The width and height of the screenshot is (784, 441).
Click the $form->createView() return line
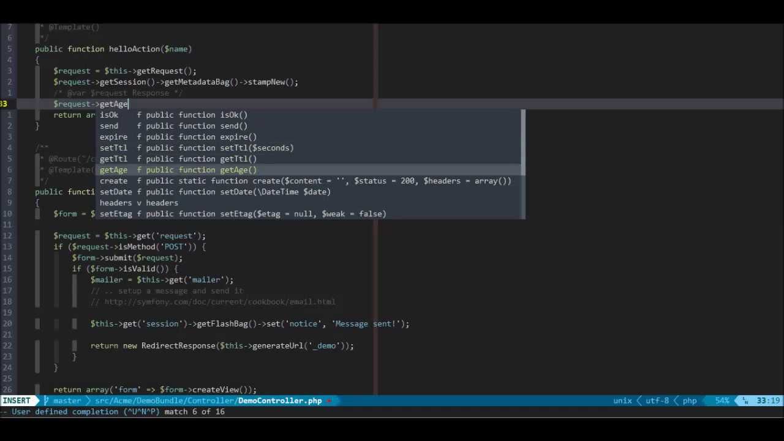[155, 390]
